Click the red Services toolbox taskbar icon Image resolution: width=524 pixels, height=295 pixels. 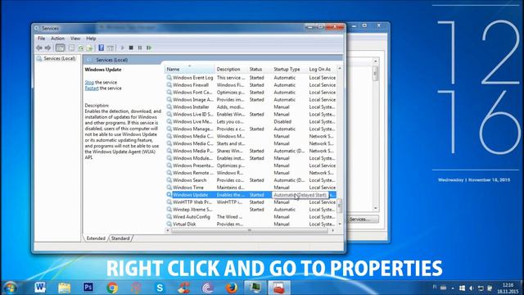point(278,288)
